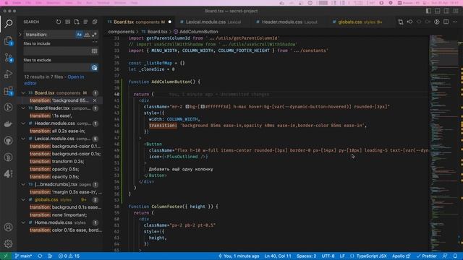Dismiss the Board.tsx search result
This screenshot has width=463, height=260.
[x=95, y=100]
